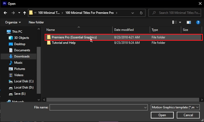Click the folder icon in address bar
The height and width of the screenshot is (122, 204).
click(x=31, y=13)
